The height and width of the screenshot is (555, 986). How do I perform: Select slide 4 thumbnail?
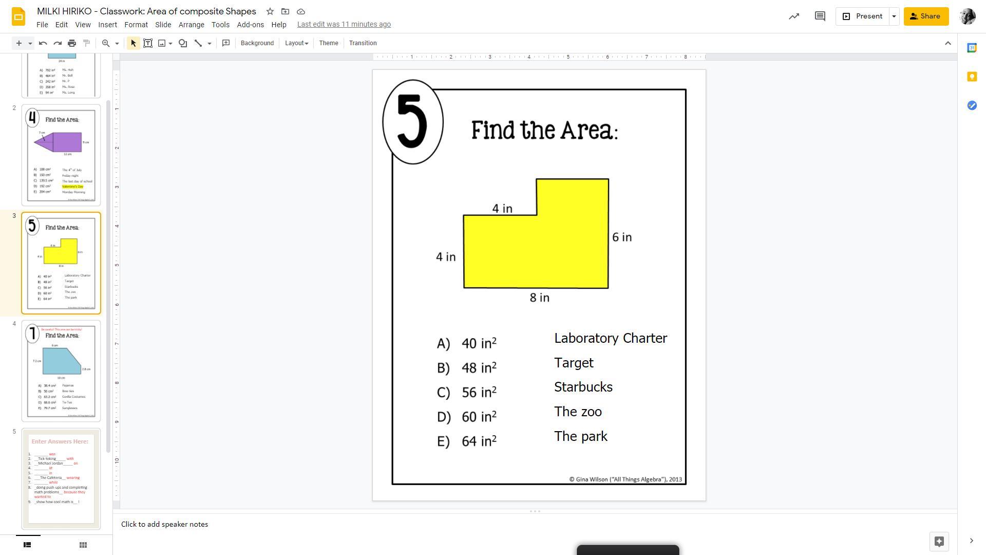click(x=61, y=371)
